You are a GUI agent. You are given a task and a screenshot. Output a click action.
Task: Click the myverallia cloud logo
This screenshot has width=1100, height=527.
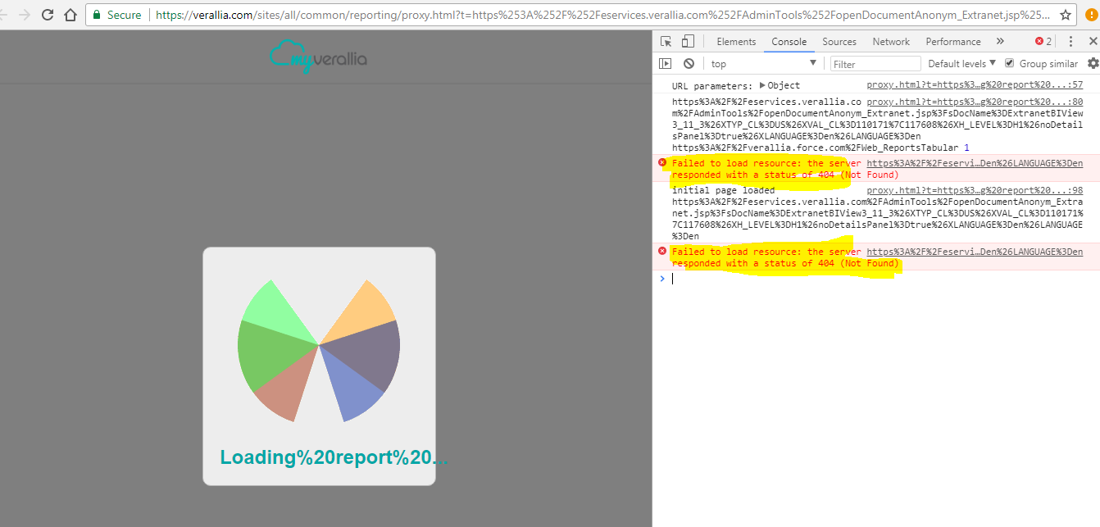(318, 56)
